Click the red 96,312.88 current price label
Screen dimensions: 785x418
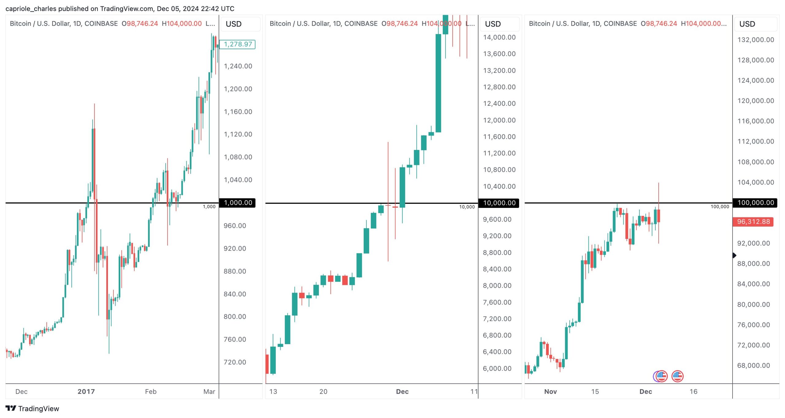tap(753, 221)
